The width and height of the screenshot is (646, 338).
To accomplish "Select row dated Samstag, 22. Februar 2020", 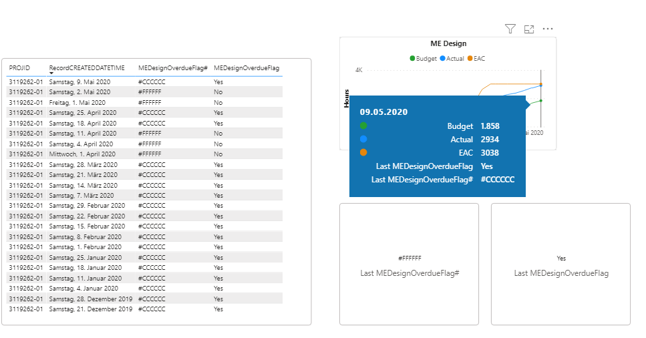I will (x=144, y=216).
